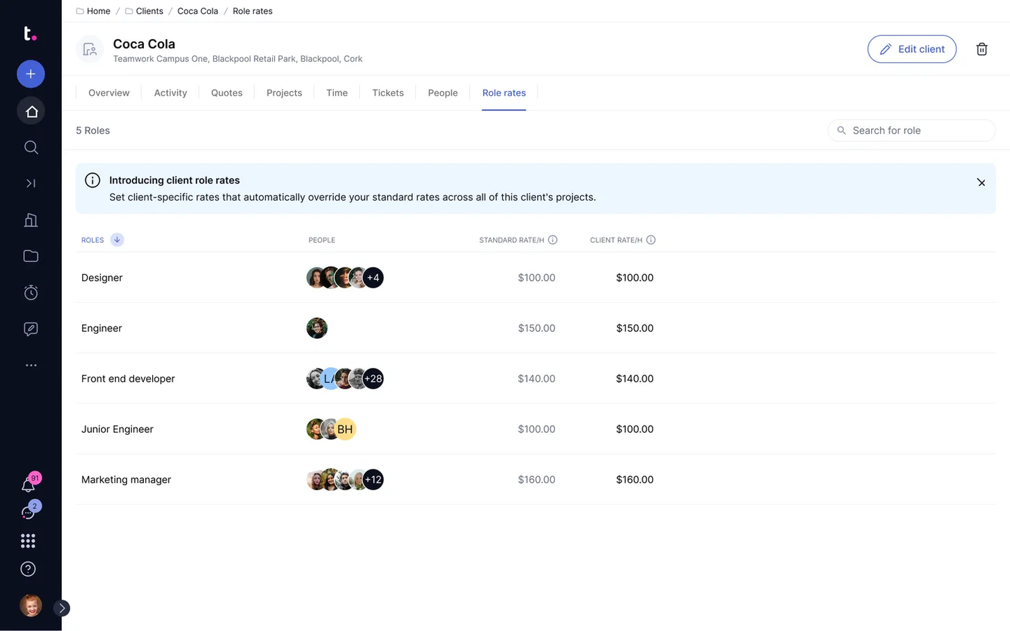The image size is (1010, 631).
Task: Click the Search for role field
Action: (912, 131)
